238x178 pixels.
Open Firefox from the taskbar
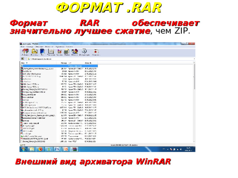[x=40, y=149]
